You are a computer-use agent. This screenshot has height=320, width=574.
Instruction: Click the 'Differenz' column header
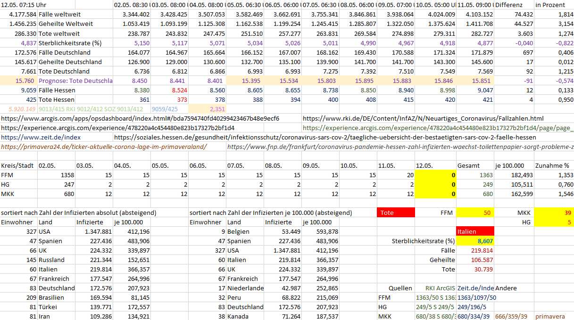coord(509,5)
